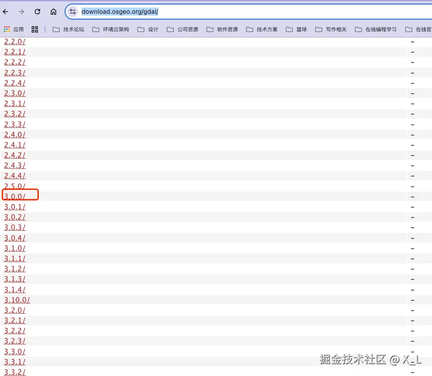Open the 3.3.1/ directory link

click(x=15, y=362)
